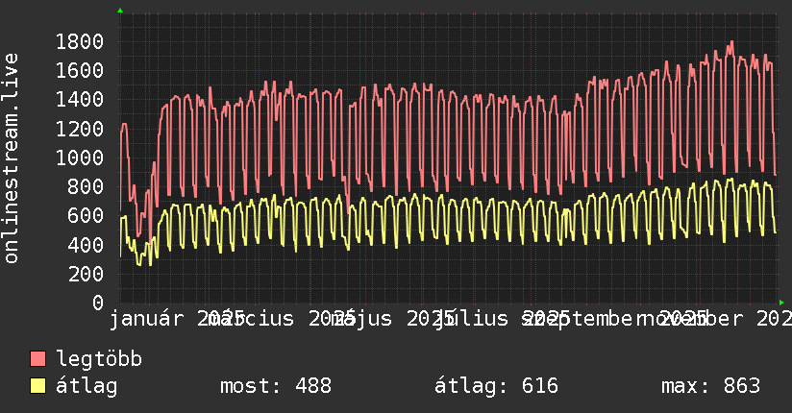Click the 600 y-axis label
The width and height of the screenshot is (792, 413).
point(86,216)
